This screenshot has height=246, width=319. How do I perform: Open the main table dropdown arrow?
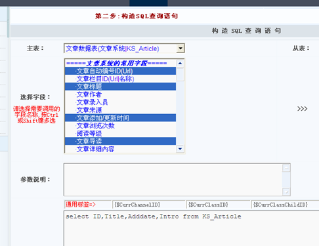pyautogui.click(x=181, y=49)
